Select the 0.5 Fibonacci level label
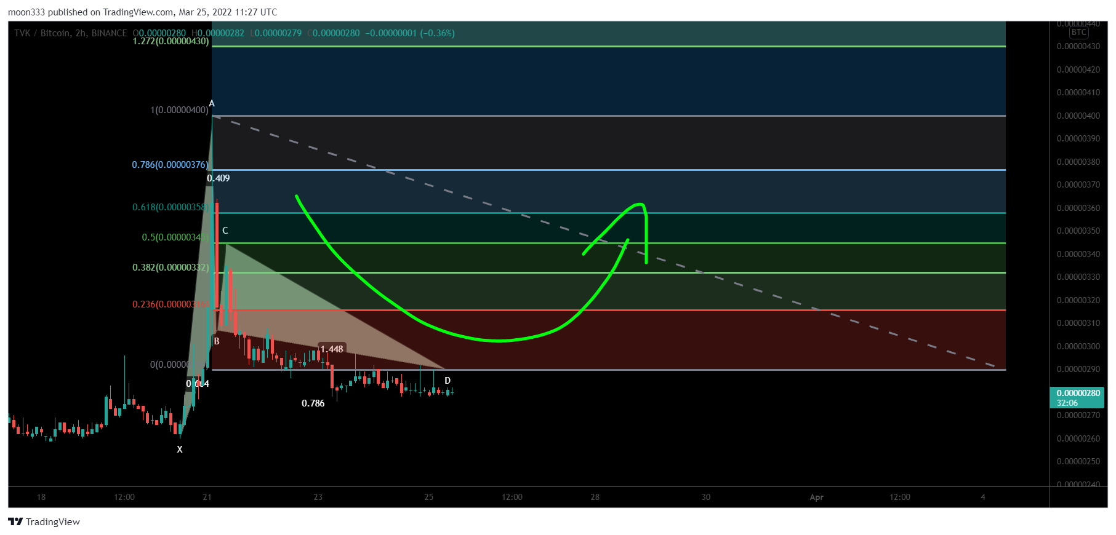This screenshot has width=1116, height=535. (175, 237)
